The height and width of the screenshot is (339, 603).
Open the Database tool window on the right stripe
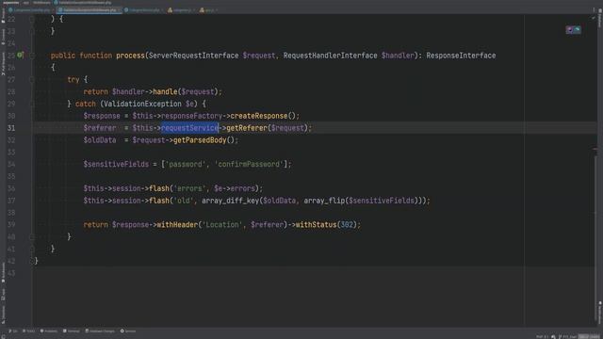pyautogui.click(x=599, y=19)
